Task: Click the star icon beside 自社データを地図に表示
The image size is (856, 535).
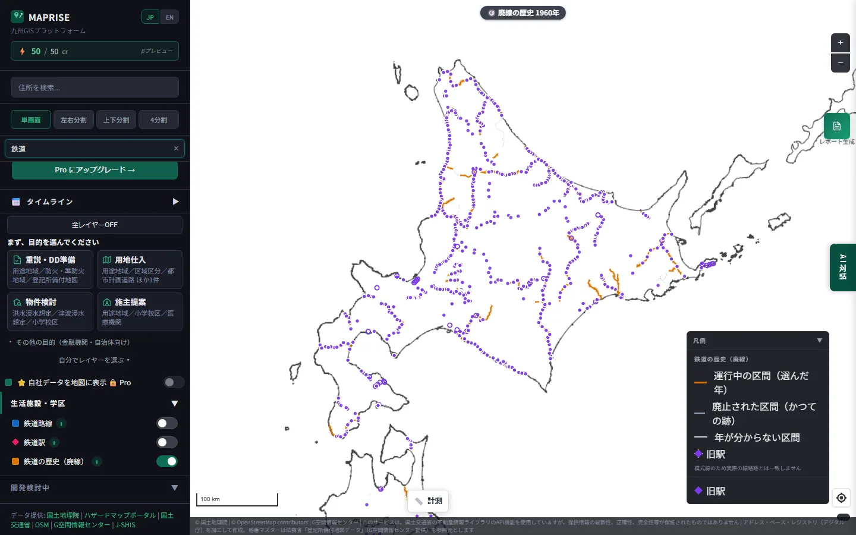Action: click(x=21, y=383)
